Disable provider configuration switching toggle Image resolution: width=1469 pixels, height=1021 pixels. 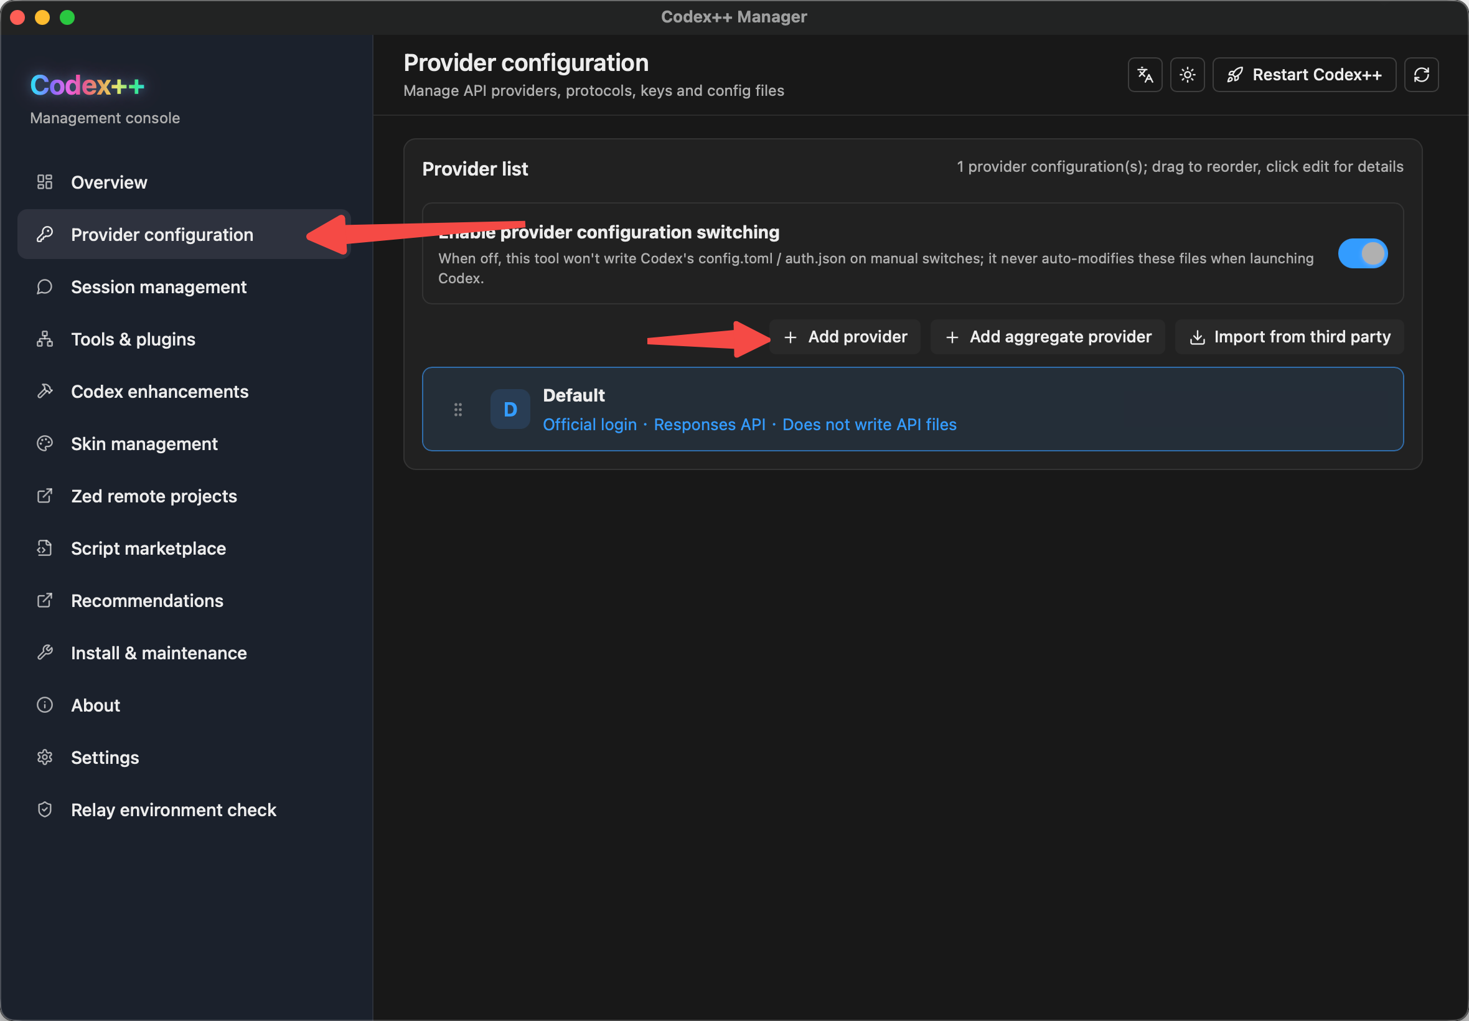click(x=1362, y=253)
